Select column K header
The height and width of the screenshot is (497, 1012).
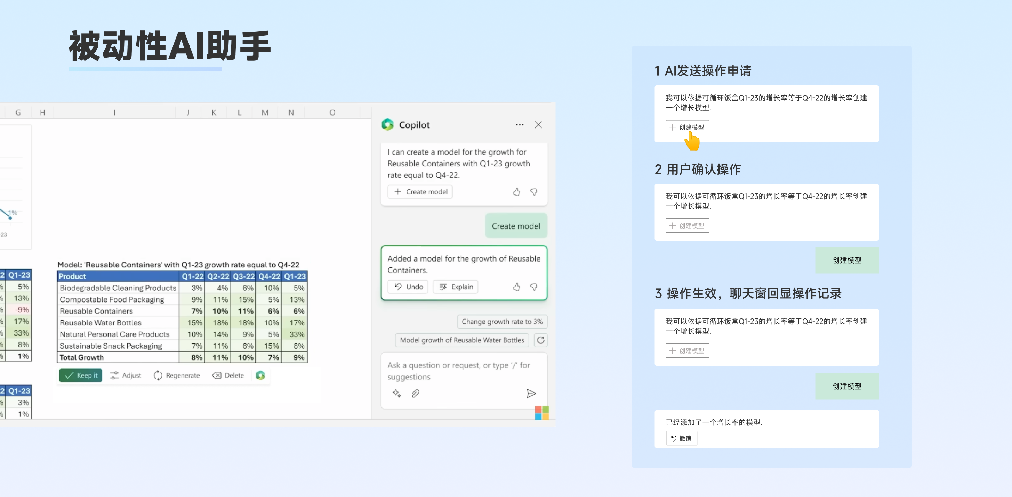[214, 113]
